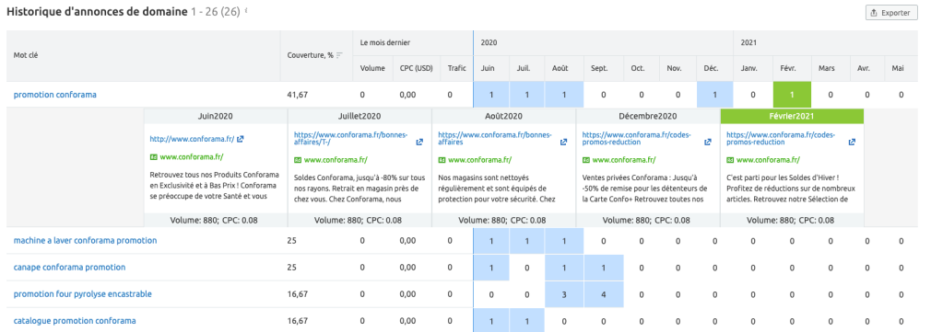This screenshot has width=931, height=332.
Task: Open external link icon in Août2020 ad
Action: [563, 143]
